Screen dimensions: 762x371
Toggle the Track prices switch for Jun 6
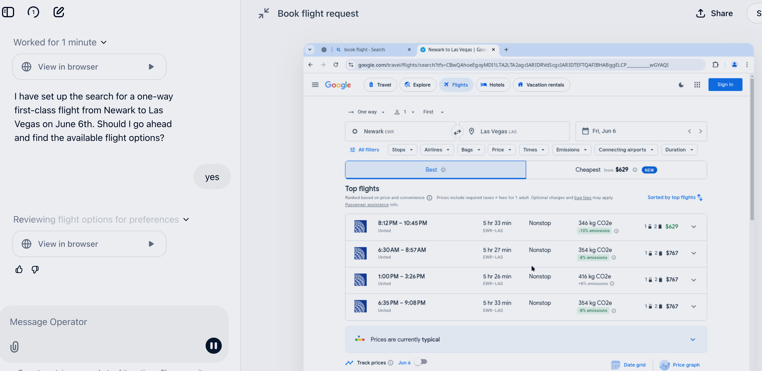pyautogui.click(x=421, y=362)
